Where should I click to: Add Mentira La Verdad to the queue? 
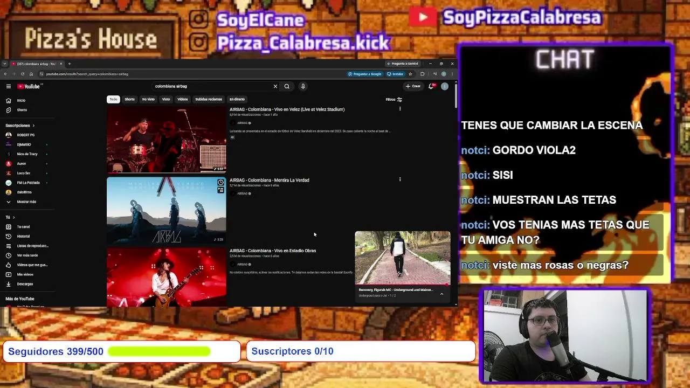(221, 190)
